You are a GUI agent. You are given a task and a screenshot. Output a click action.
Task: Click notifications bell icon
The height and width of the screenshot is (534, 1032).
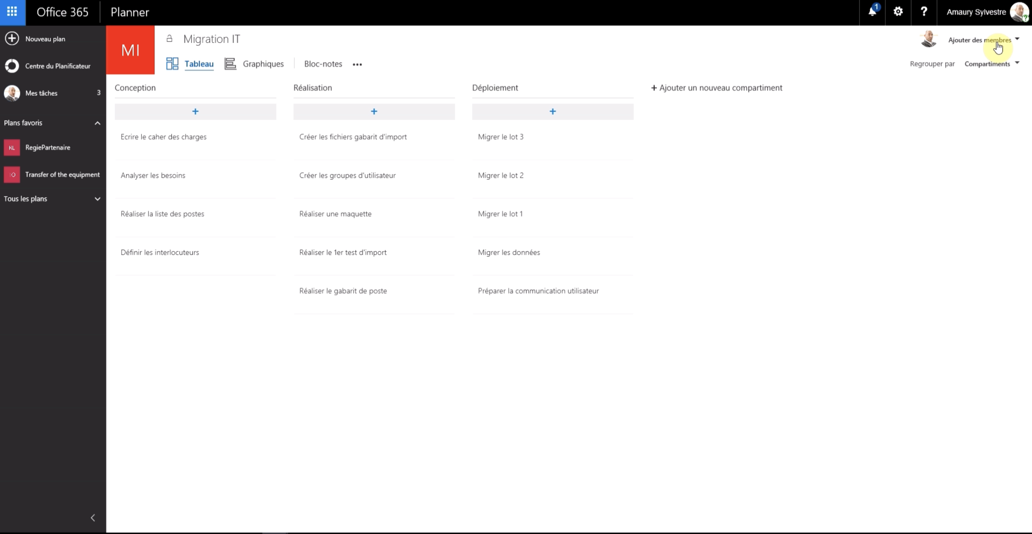click(x=872, y=11)
